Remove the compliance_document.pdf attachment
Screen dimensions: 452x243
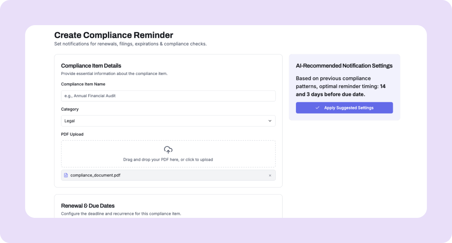click(270, 176)
